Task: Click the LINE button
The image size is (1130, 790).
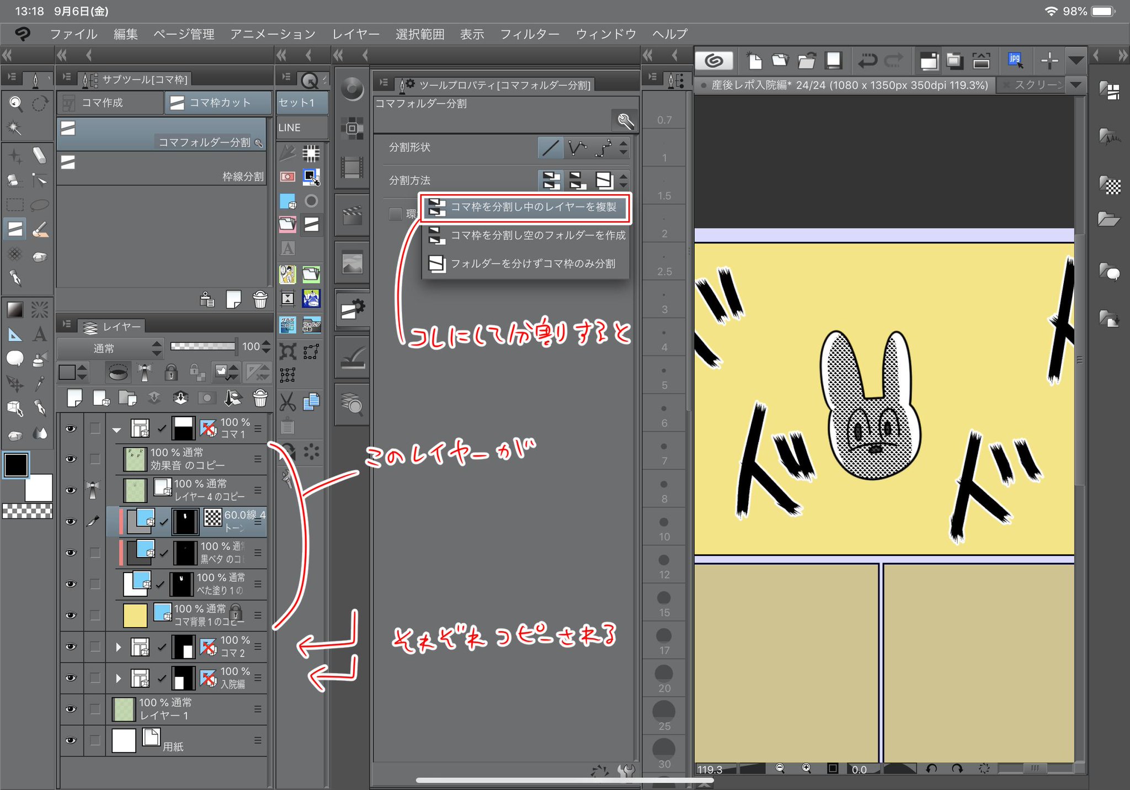Action: [302, 128]
